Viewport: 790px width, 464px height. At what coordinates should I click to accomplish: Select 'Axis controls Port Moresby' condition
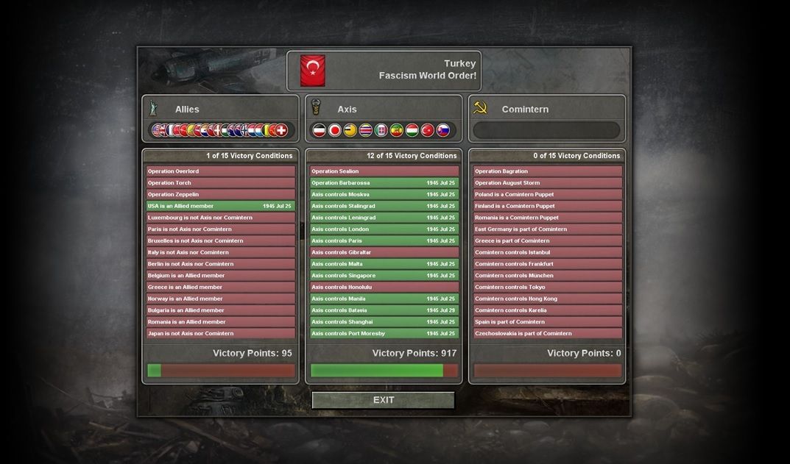384,333
